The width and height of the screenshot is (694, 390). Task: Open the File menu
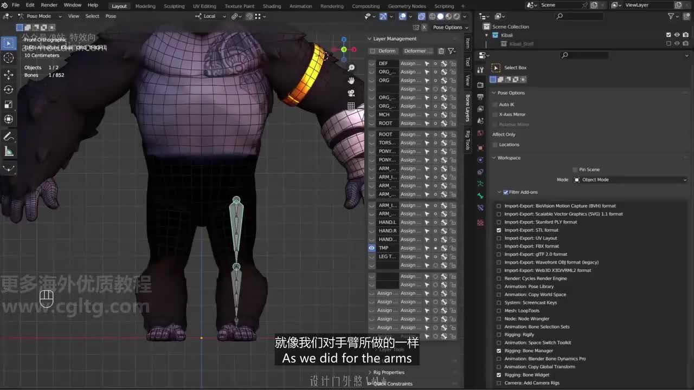tap(16, 5)
